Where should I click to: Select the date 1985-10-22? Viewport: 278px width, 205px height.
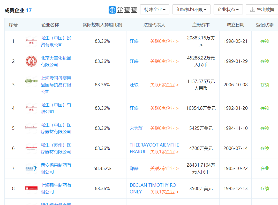point(235,168)
